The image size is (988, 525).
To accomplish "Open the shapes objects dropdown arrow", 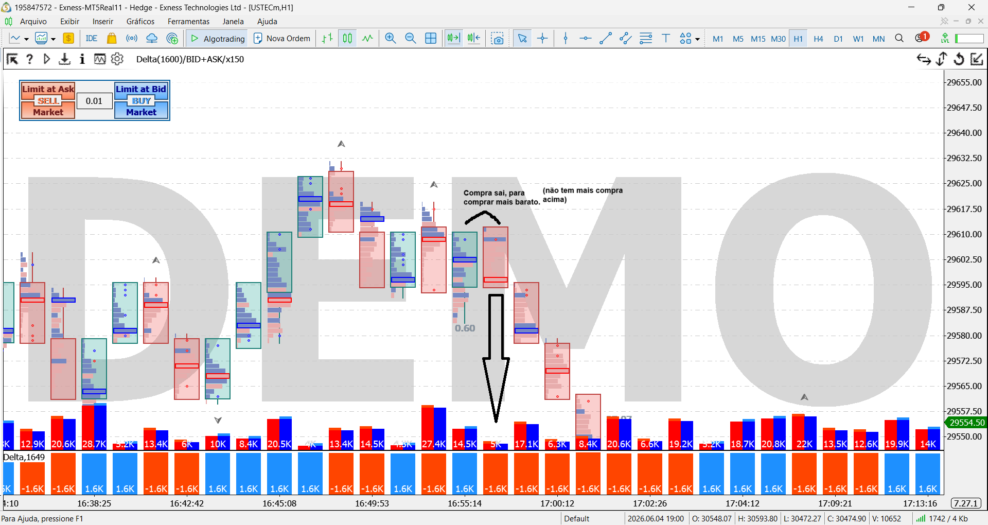I will point(697,39).
